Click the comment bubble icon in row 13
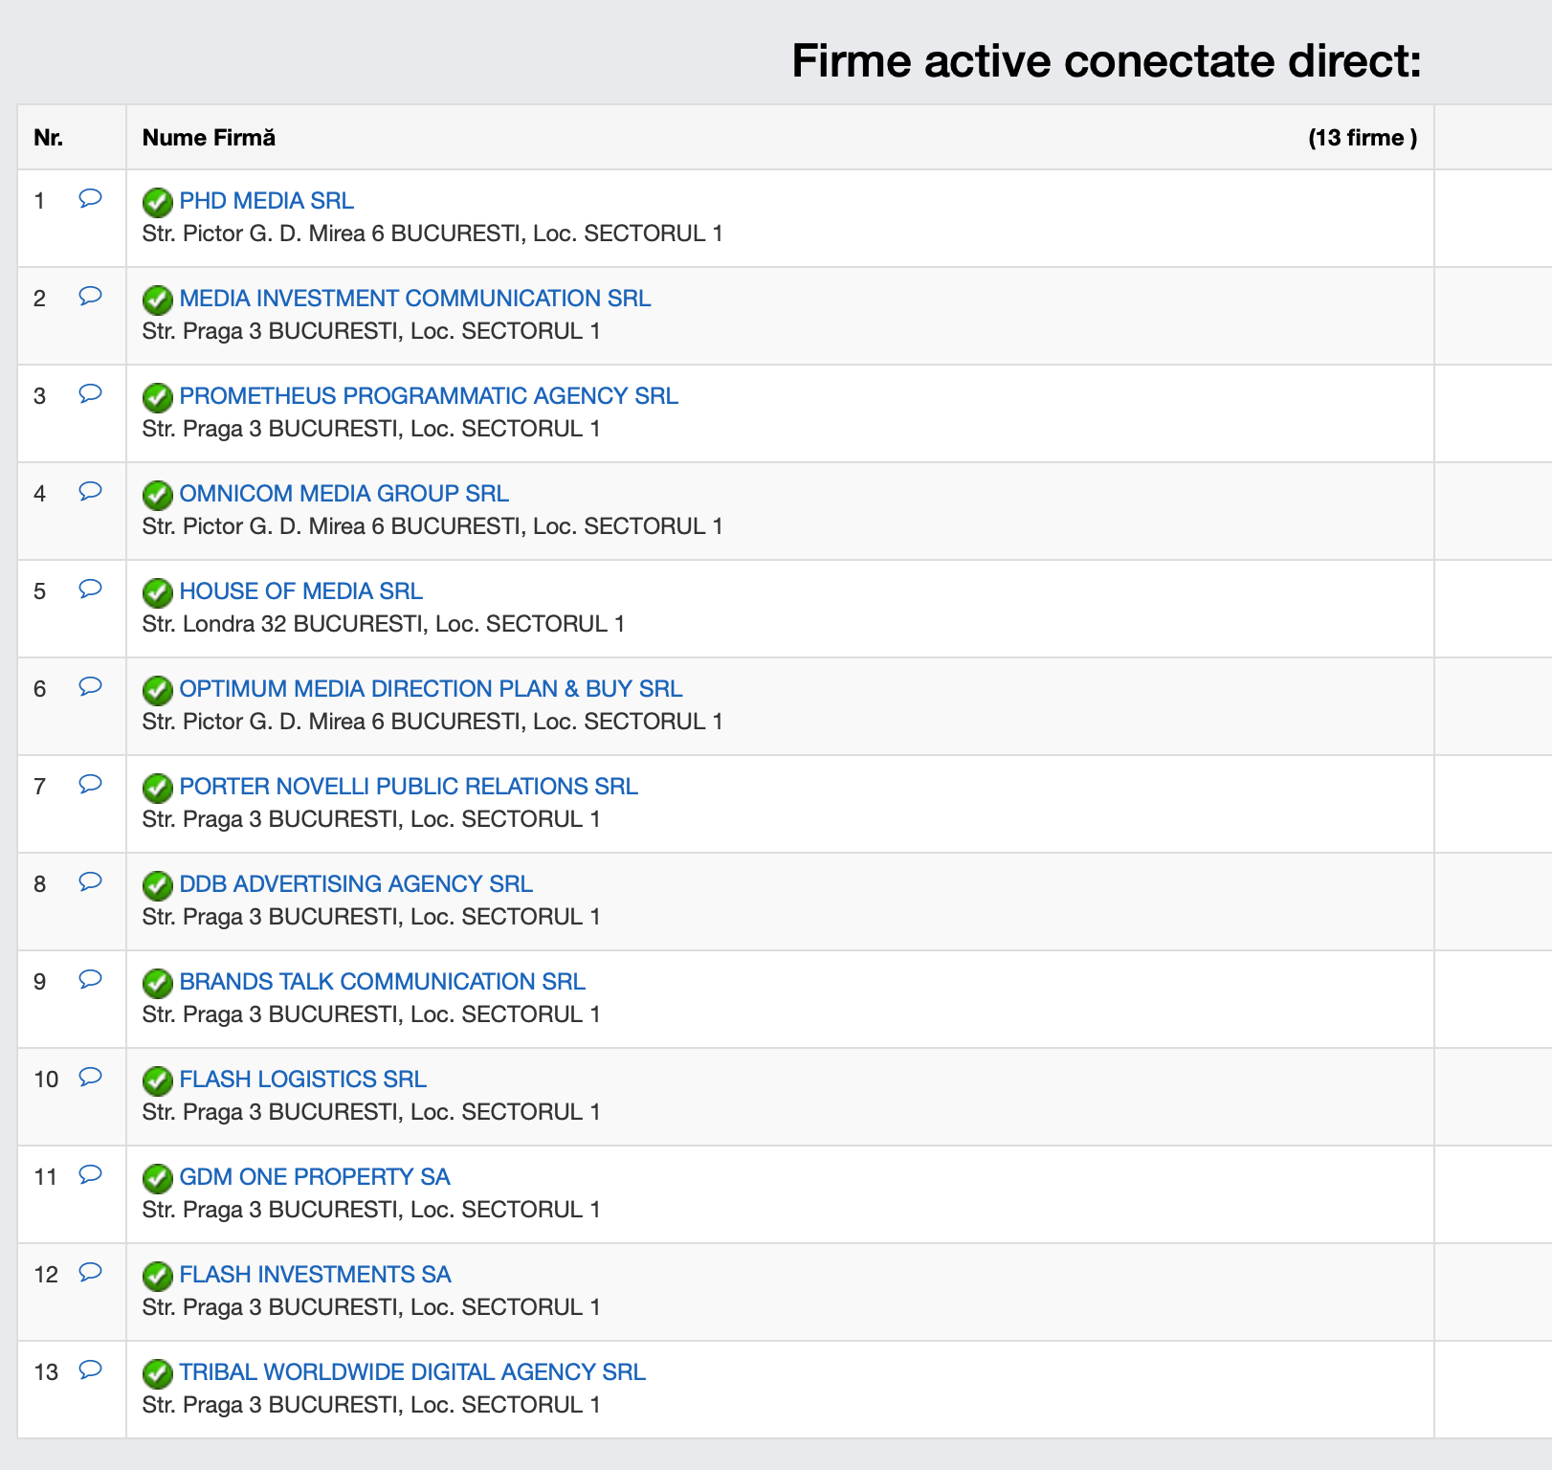 90,1370
